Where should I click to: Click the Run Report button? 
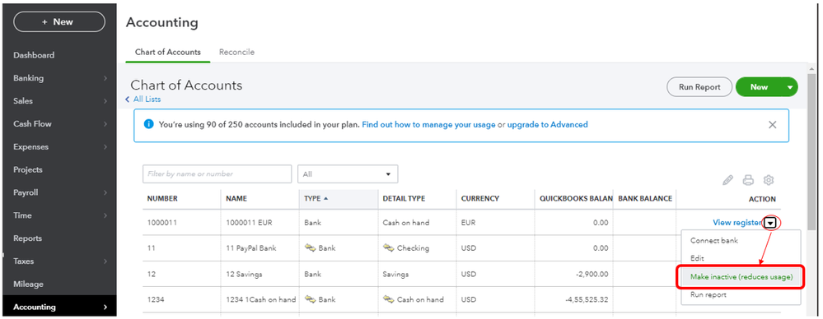699,87
